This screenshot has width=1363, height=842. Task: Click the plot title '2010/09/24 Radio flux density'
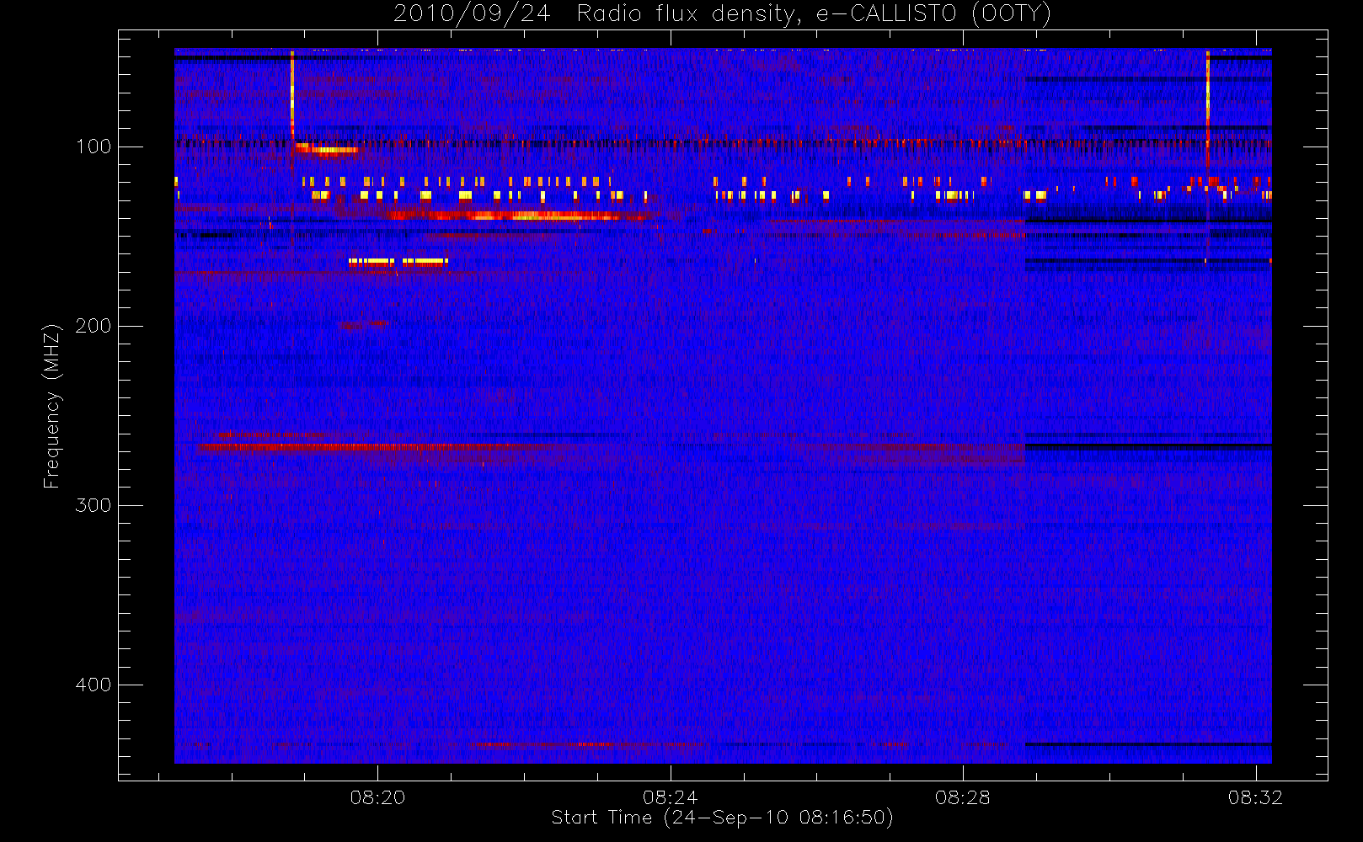pyautogui.click(x=722, y=14)
